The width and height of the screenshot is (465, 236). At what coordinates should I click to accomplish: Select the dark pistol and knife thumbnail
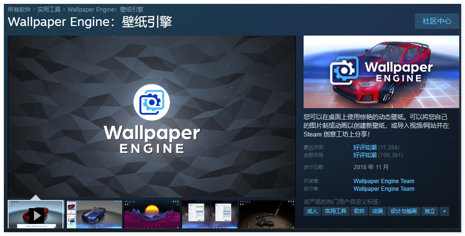tap(267, 214)
